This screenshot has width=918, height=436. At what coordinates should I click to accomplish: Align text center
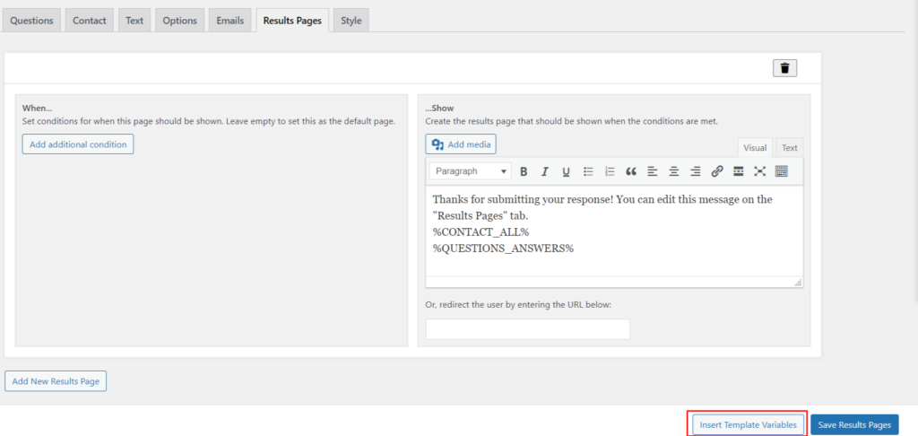click(x=674, y=171)
